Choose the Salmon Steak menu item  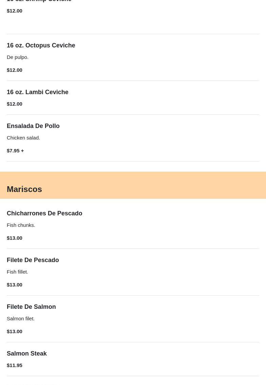27,354
